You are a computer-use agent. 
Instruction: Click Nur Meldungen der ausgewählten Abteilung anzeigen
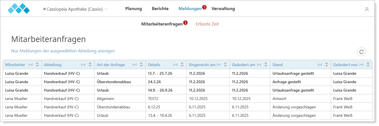click(x=63, y=51)
